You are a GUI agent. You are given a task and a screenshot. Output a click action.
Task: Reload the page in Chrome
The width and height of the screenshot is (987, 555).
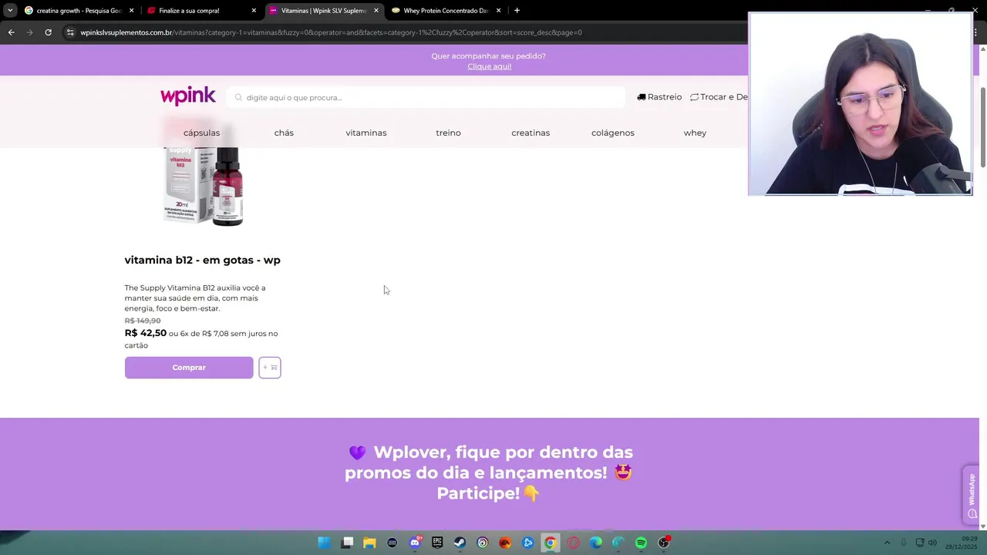(48, 32)
